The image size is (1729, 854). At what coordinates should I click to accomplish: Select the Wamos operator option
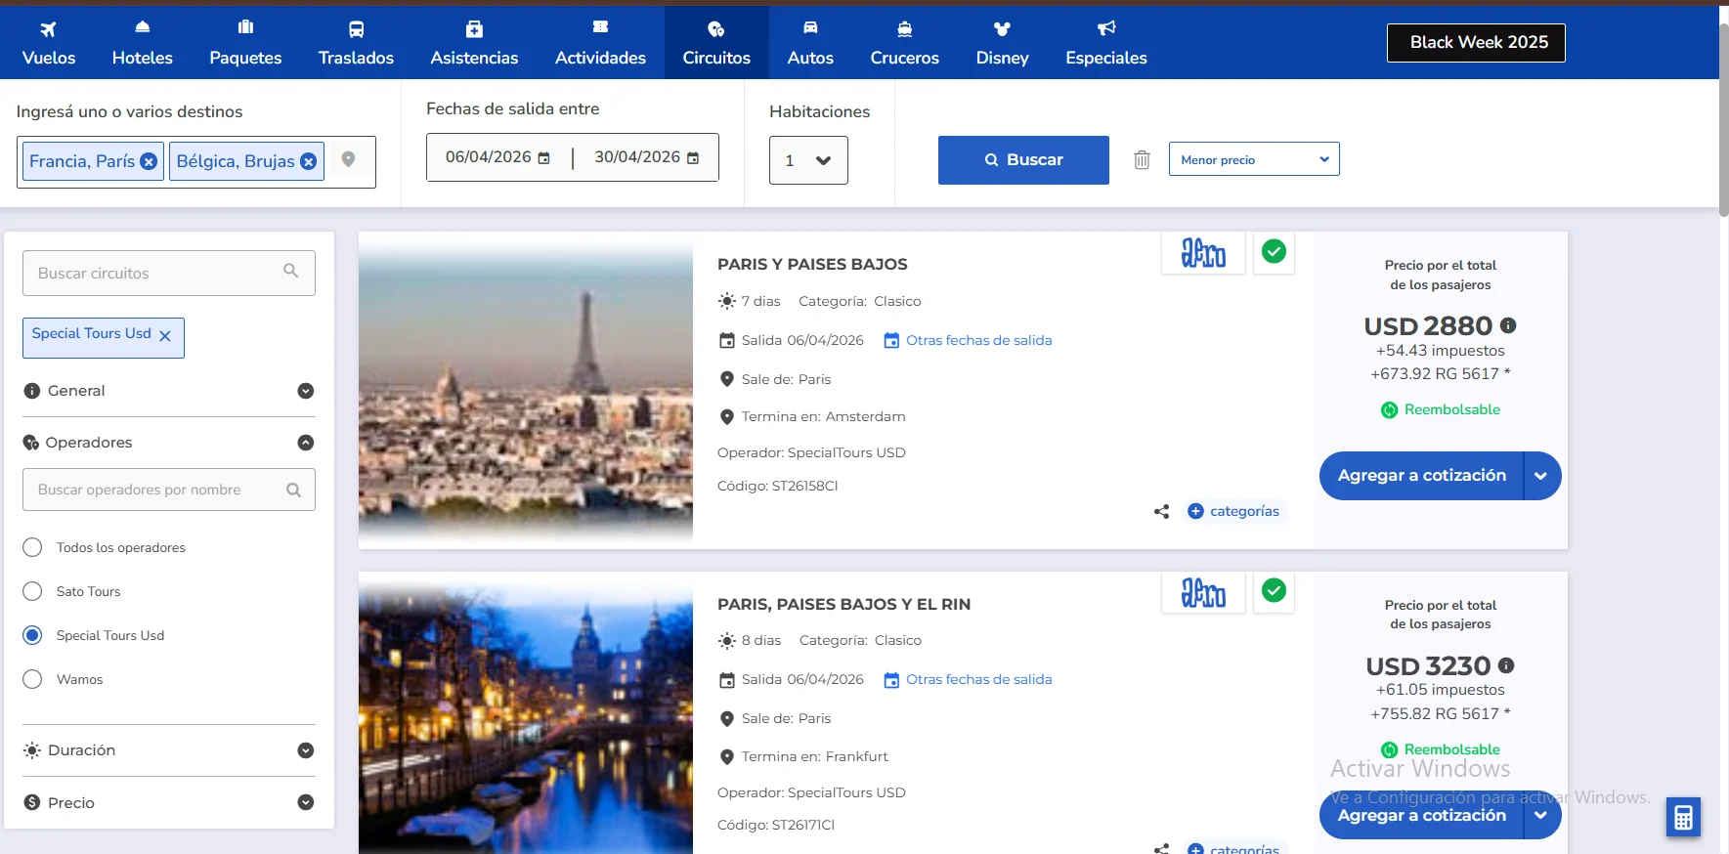(32, 679)
